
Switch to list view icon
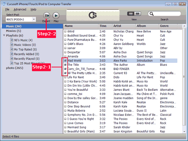(x=131, y=14)
